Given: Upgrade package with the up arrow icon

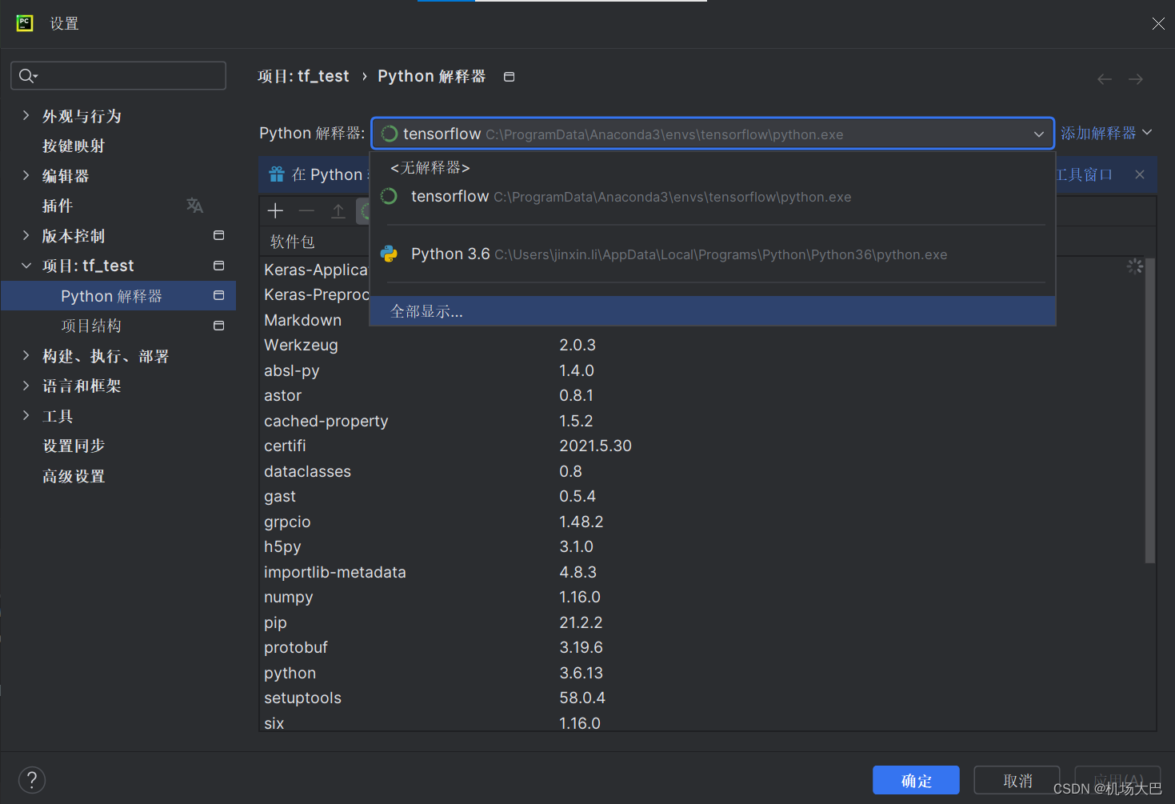Looking at the screenshot, I should tap(338, 210).
